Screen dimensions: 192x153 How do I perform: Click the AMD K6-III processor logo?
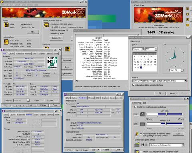tap(52, 63)
